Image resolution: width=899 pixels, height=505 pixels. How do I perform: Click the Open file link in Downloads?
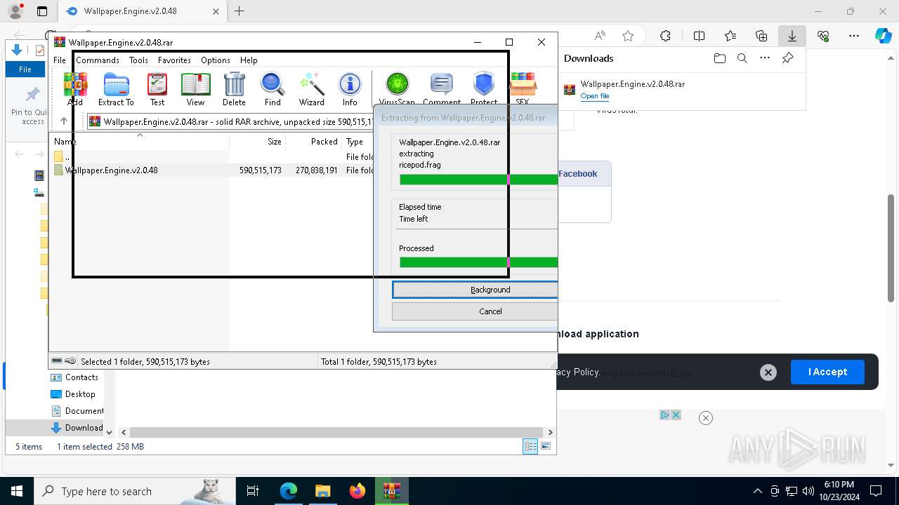[x=595, y=96]
